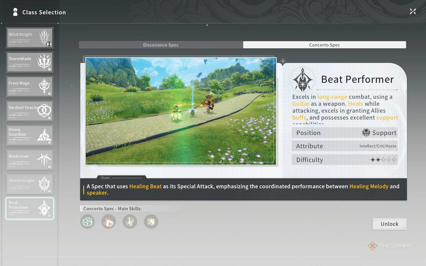Viewport: 426px width, 266px height.
Task: Select the Heavy Guardian class
Action: coord(30,135)
